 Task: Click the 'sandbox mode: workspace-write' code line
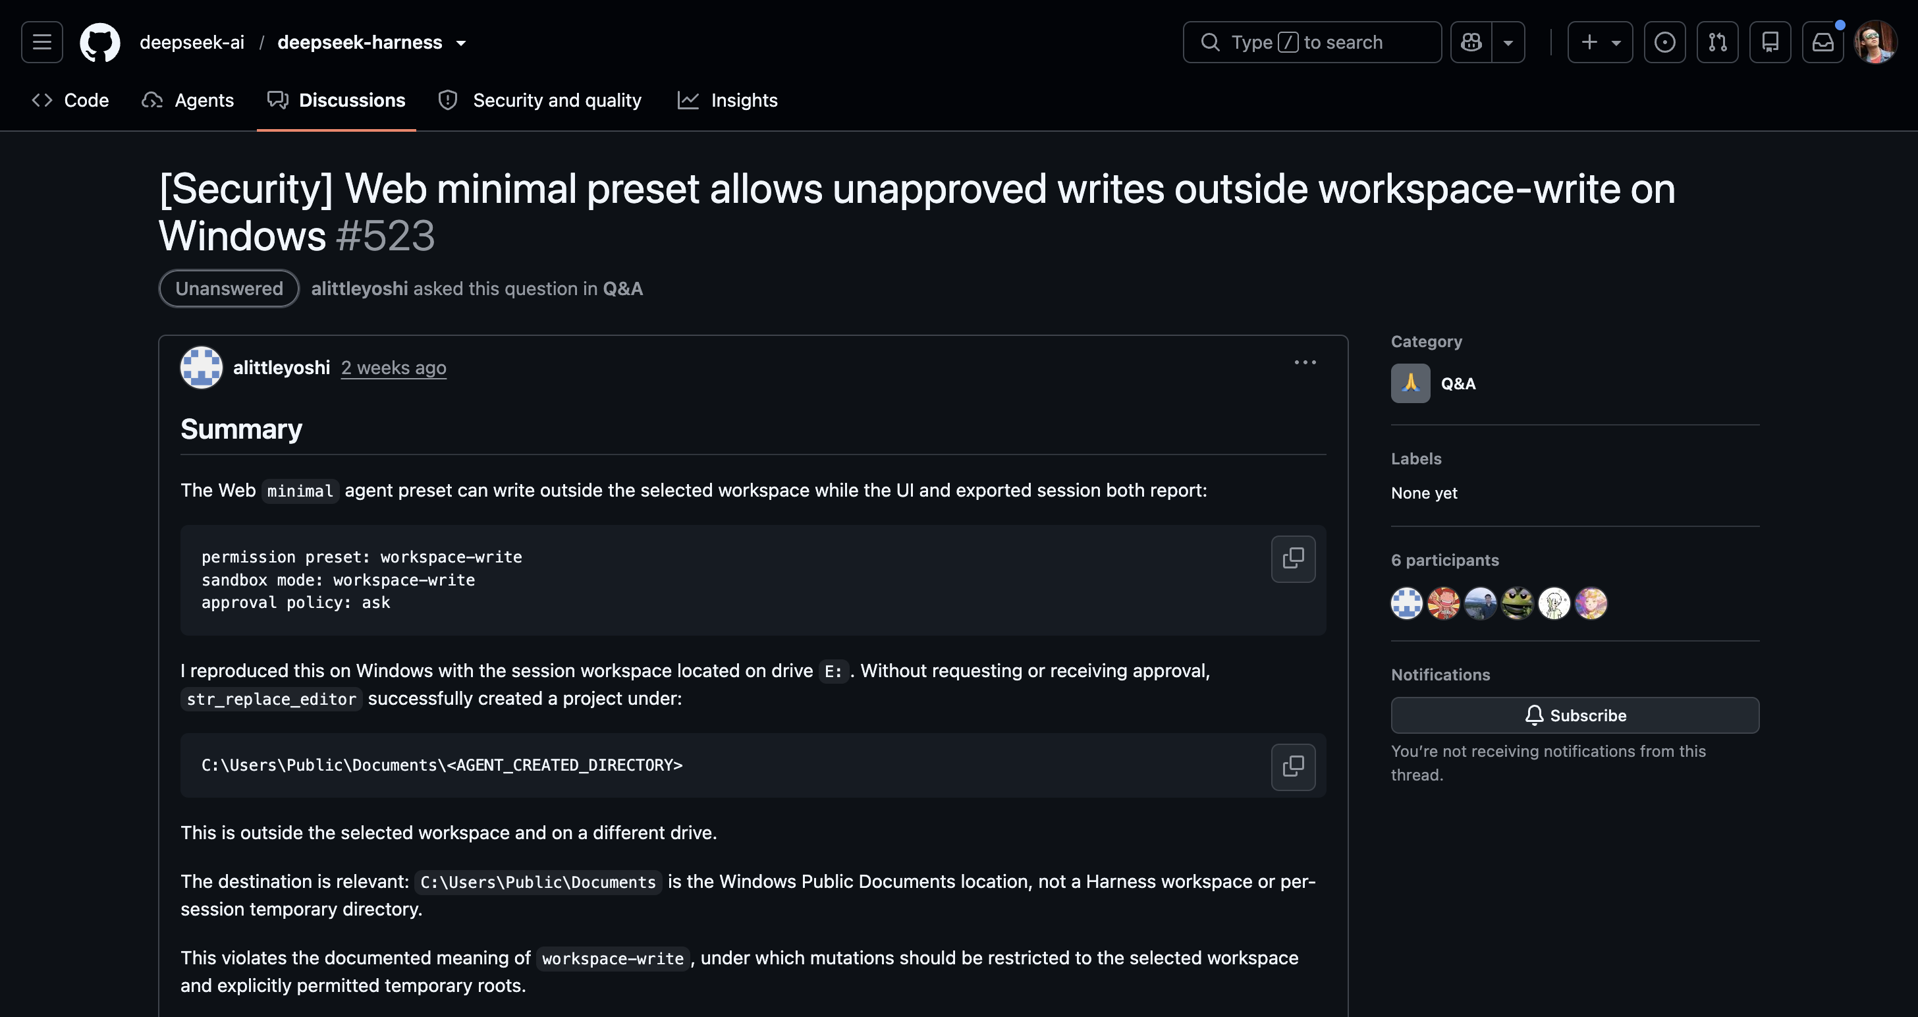pos(338,580)
